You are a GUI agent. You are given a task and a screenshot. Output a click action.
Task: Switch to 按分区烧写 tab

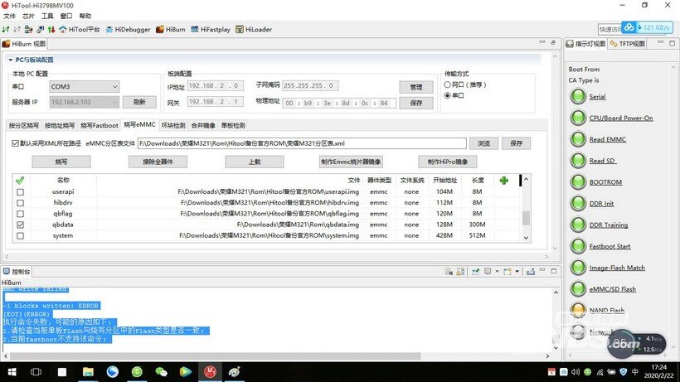[24, 125]
